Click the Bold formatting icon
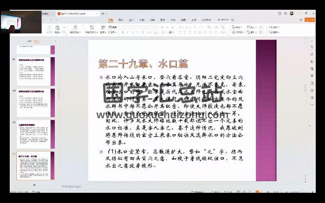Image resolution: width=325 pixels, height=203 pixels. click(x=123, y=33)
